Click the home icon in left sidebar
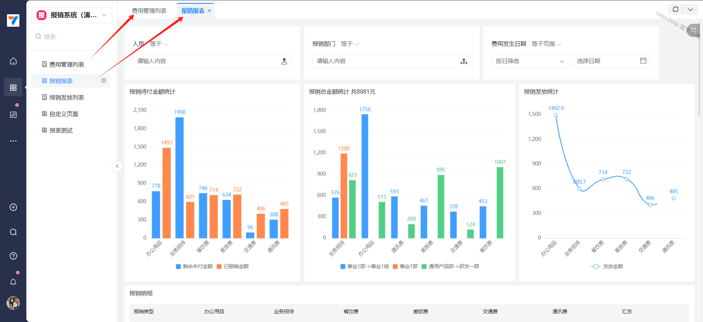The height and width of the screenshot is (322, 703). (13, 61)
